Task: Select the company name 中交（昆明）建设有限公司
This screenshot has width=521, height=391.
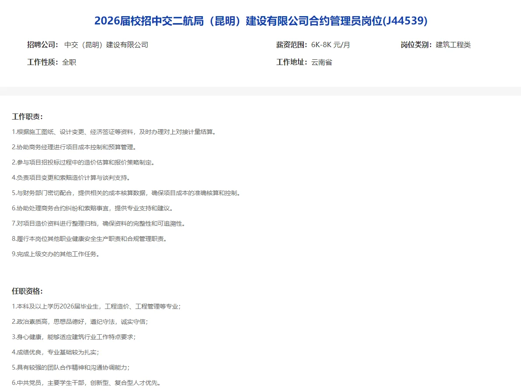Action: pyautogui.click(x=106, y=45)
